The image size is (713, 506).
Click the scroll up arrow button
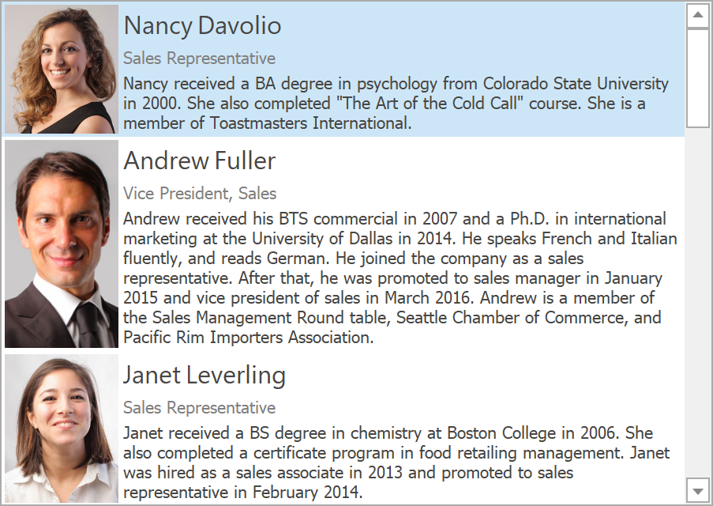[x=697, y=16]
